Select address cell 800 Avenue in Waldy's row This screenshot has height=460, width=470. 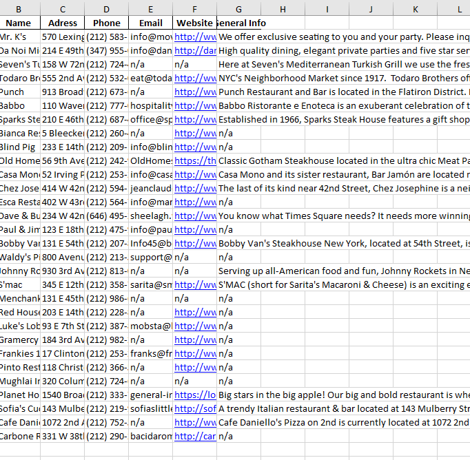pos(62,258)
